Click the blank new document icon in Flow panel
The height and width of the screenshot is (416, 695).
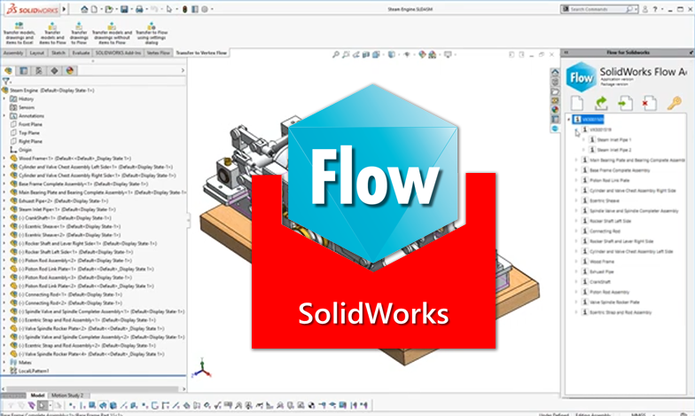click(x=576, y=103)
